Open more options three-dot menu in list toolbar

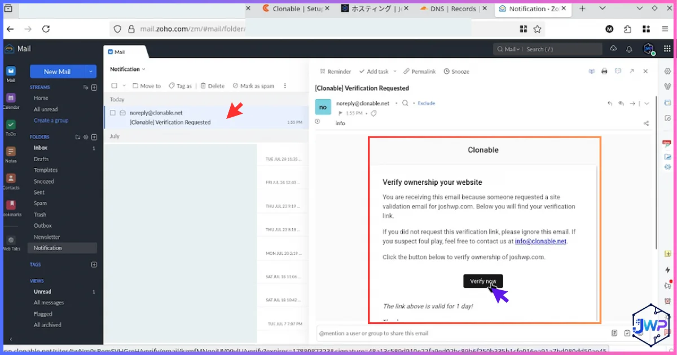(285, 86)
